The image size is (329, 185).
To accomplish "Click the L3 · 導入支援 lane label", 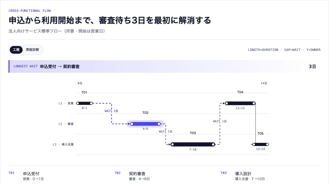I will pyautogui.click(x=63, y=144).
